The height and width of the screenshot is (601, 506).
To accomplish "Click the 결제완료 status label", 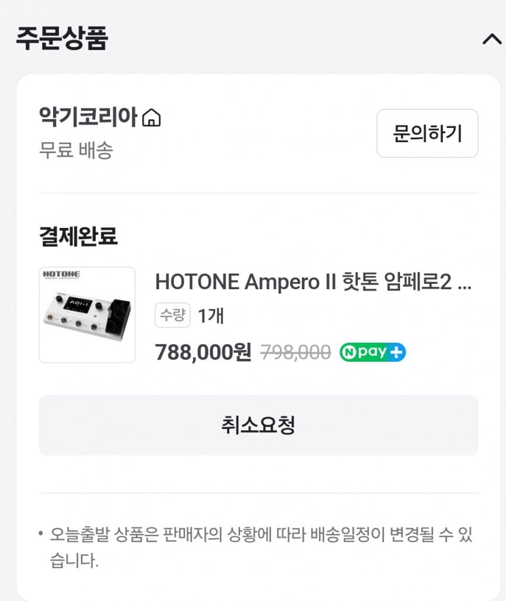I will 78,236.
